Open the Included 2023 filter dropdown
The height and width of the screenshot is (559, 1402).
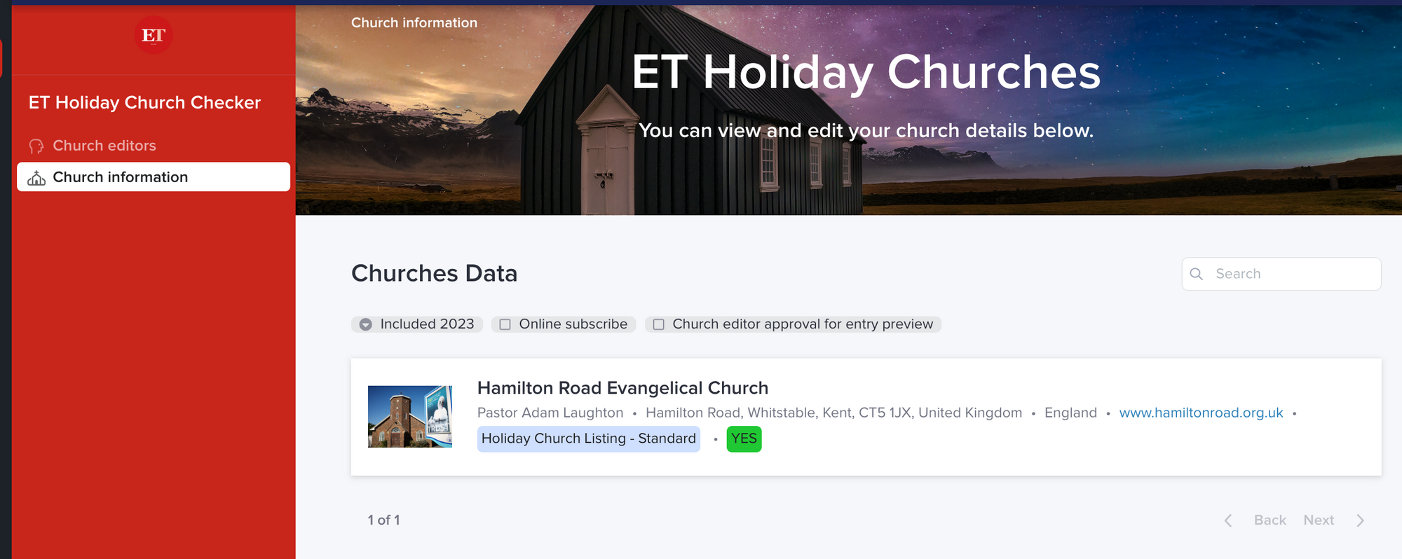point(366,324)
